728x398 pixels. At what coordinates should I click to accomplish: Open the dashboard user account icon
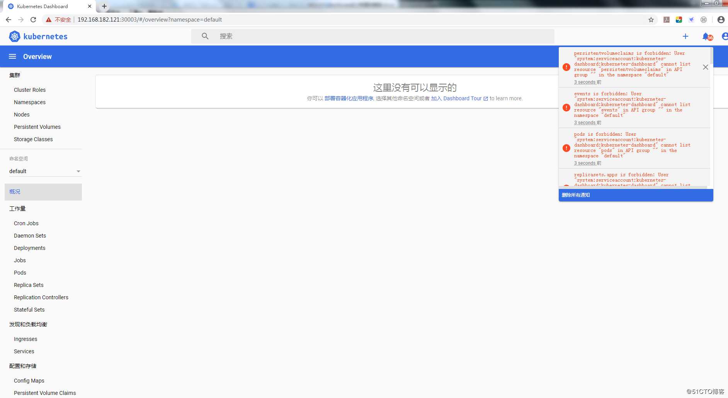pos(725,36)
